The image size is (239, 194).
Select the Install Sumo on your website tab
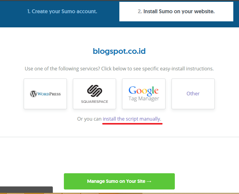coord(176,11)
